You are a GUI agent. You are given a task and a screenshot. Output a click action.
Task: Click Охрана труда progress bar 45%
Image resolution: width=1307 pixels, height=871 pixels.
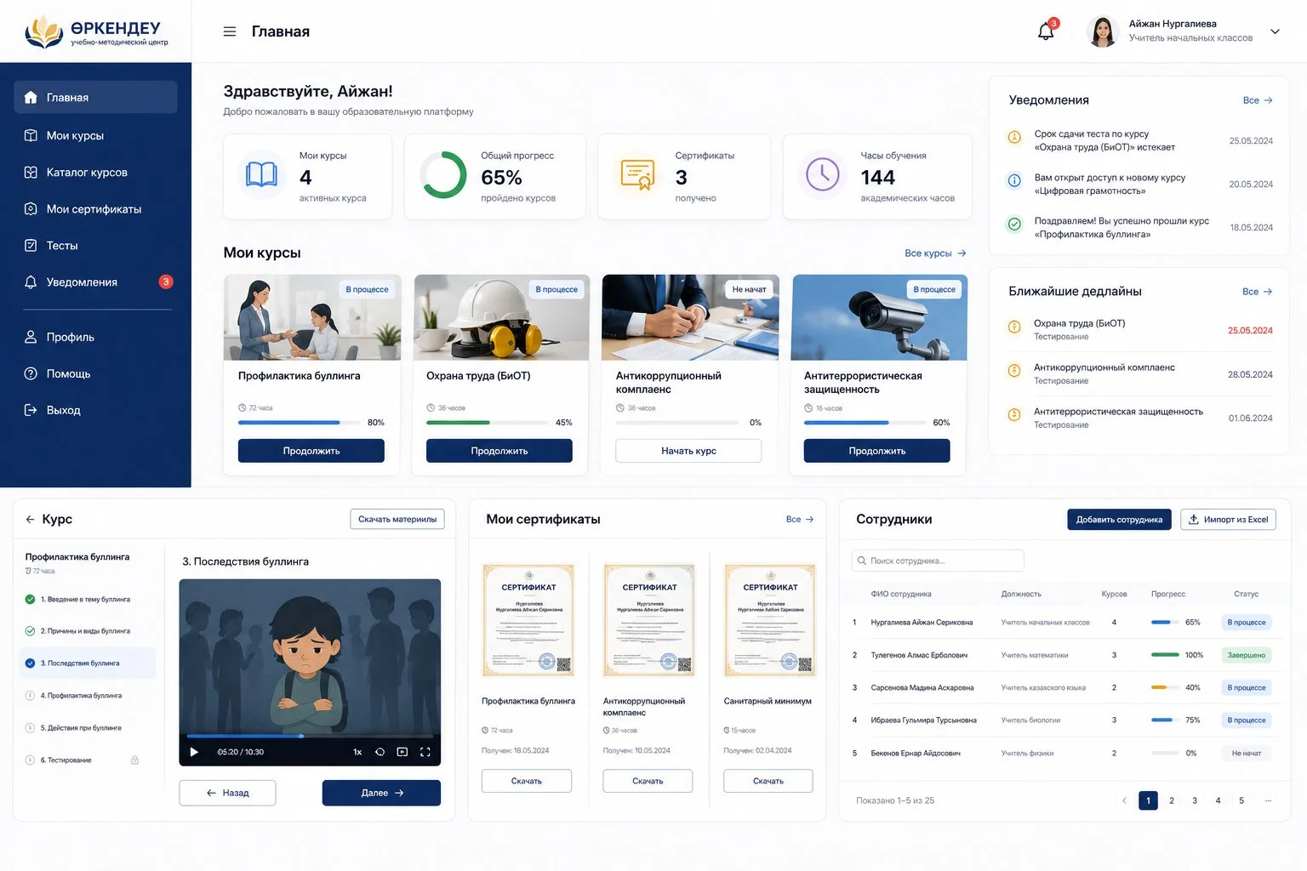(487, 423)
